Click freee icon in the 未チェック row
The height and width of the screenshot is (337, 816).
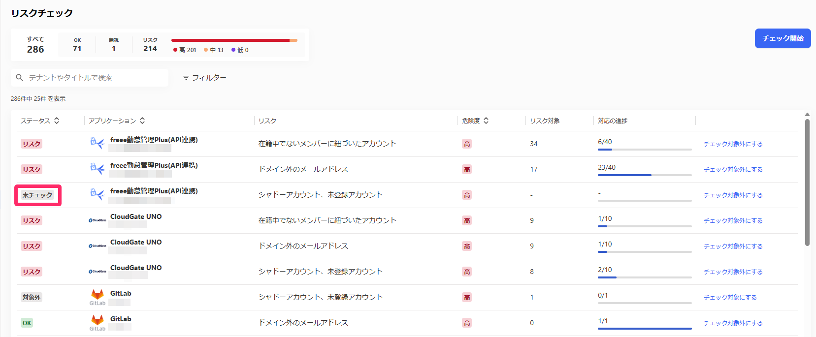point(98,194)
